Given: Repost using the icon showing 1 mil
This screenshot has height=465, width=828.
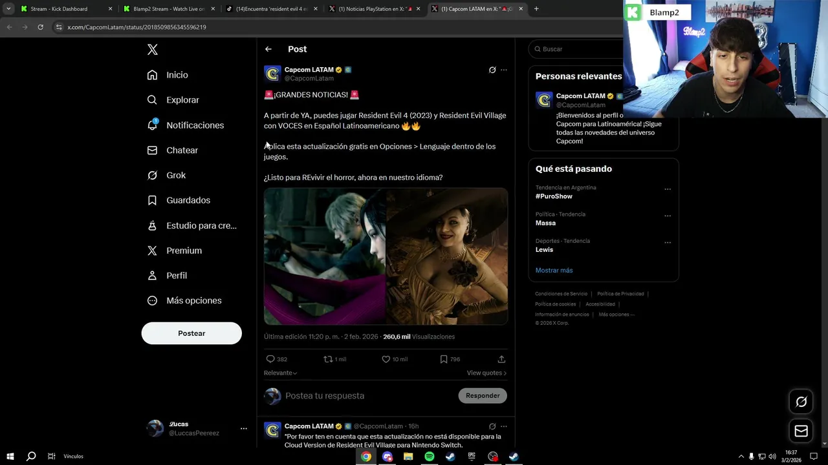Looking at the screenshot, I should 335,359.
